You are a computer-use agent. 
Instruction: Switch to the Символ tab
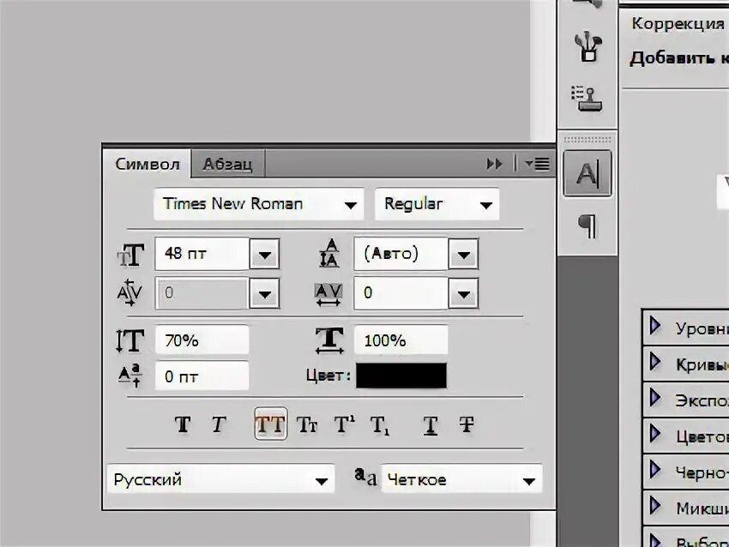148,164
